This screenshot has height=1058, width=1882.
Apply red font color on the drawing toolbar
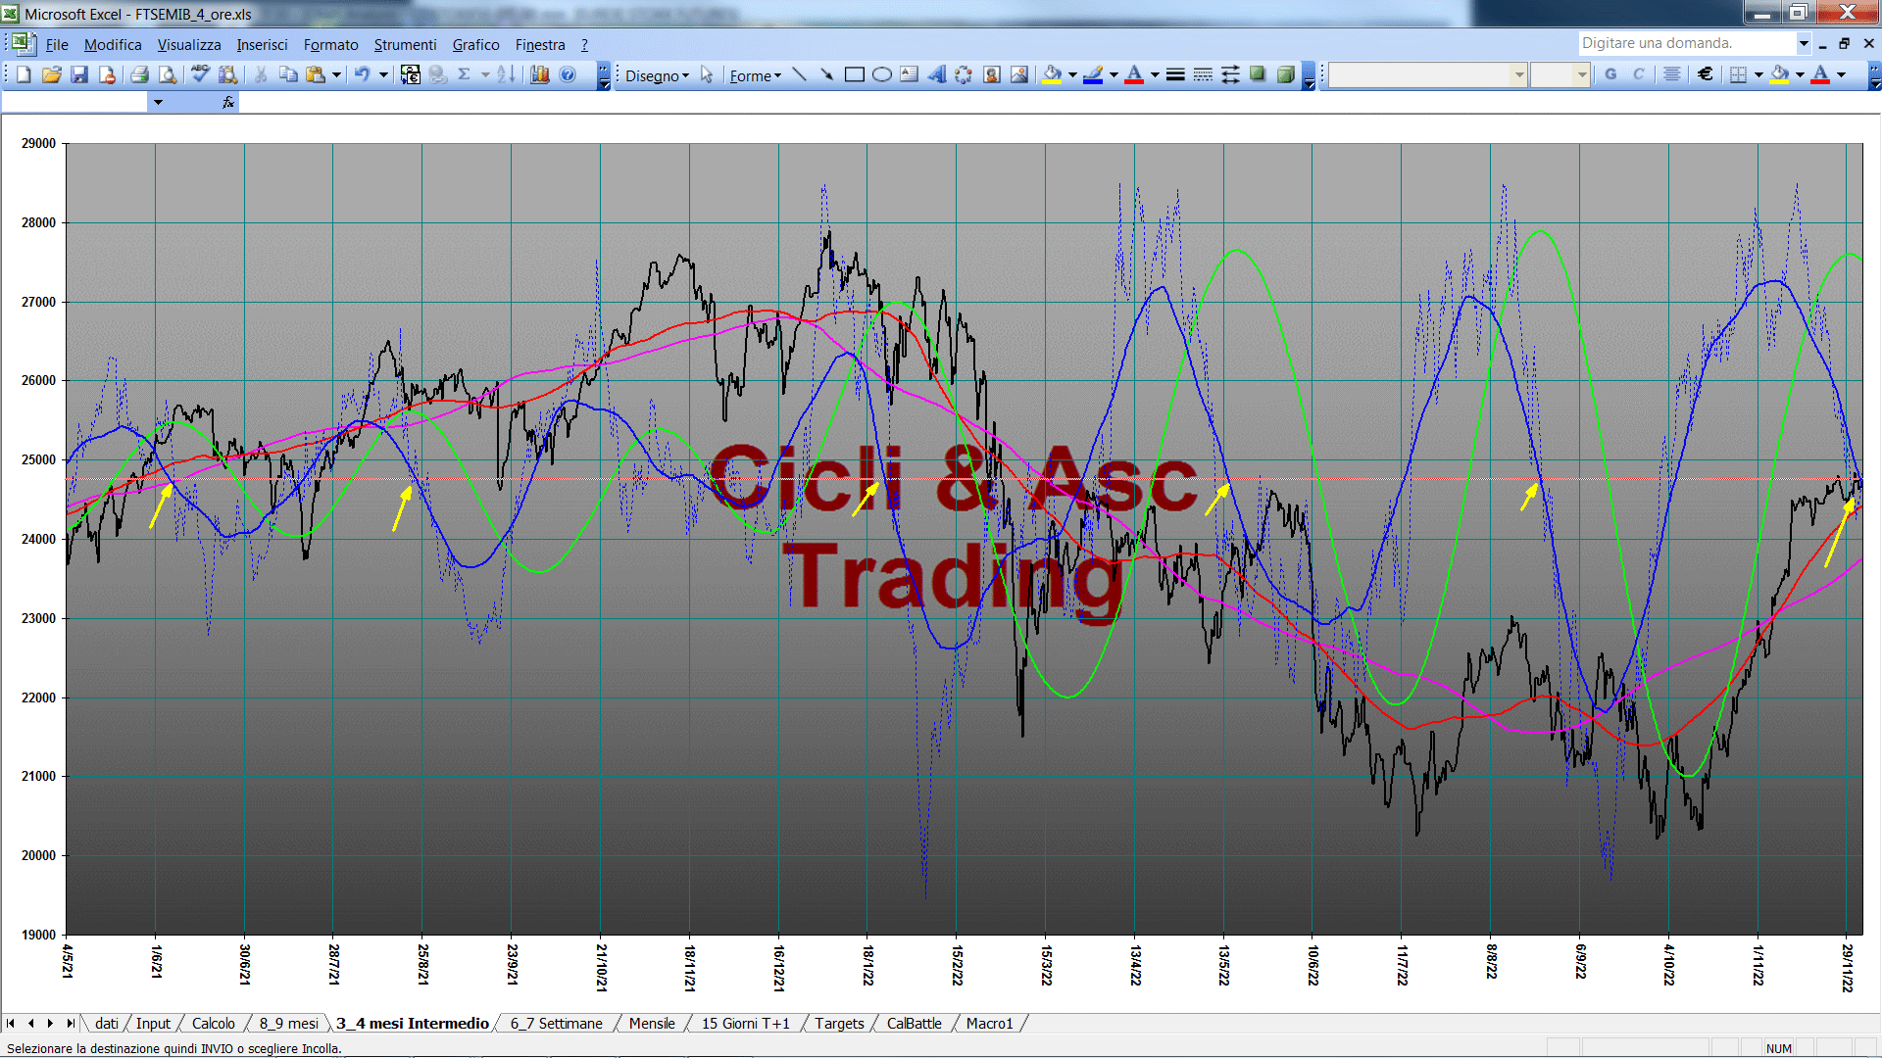[1134, 74]
